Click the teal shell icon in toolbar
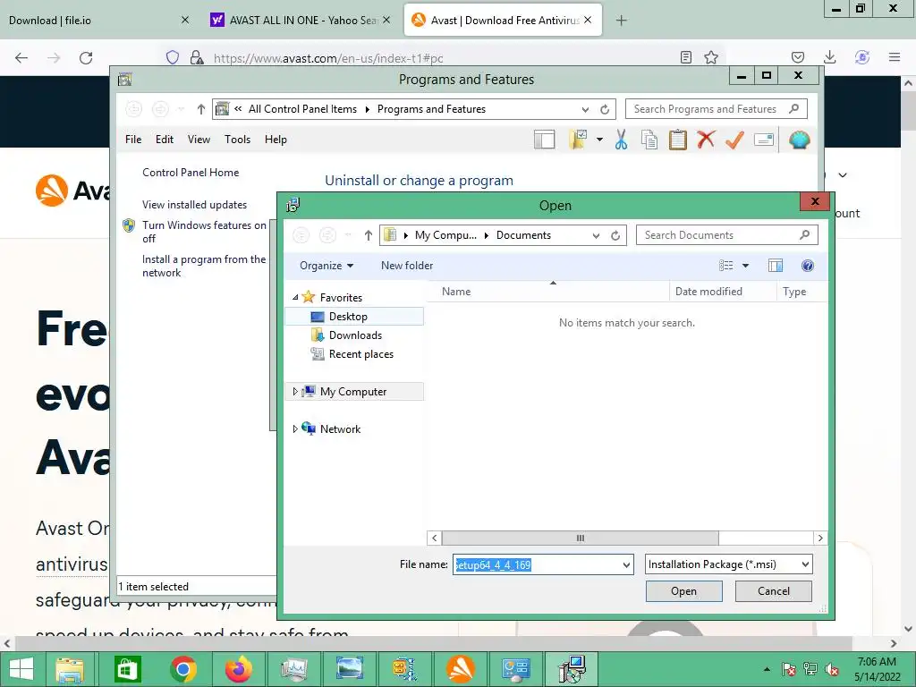This screenshot has width=916, height=687. [x=799, y=140]
